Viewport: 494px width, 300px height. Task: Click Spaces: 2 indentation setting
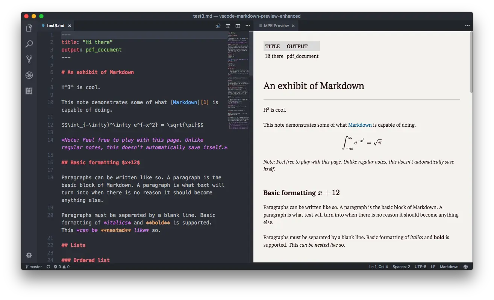click(401, 266)
